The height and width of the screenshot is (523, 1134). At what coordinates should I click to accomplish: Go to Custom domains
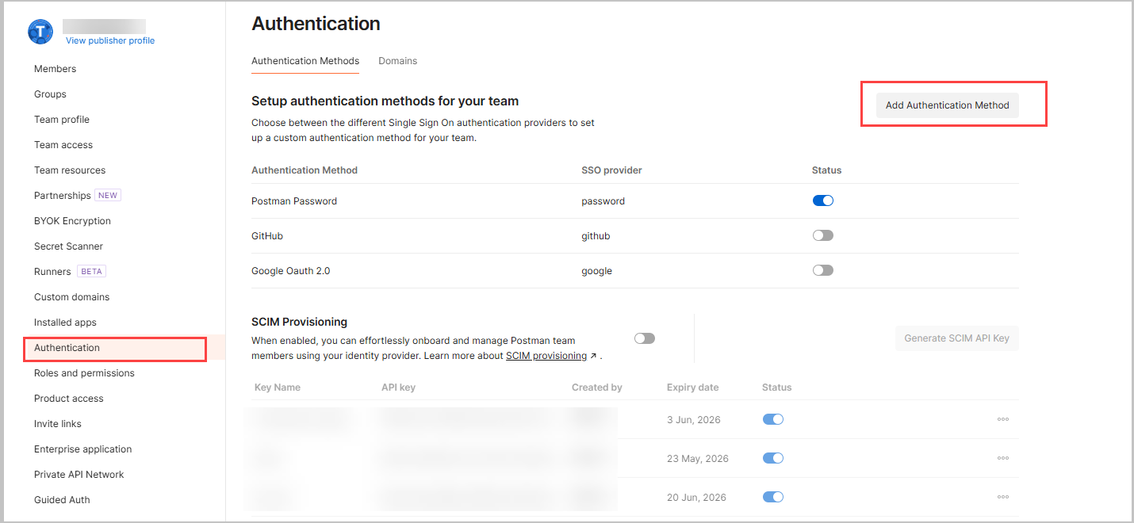point(71,297)
